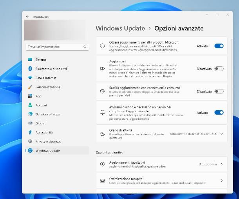Go back with the arrow icon

(27, 16)
